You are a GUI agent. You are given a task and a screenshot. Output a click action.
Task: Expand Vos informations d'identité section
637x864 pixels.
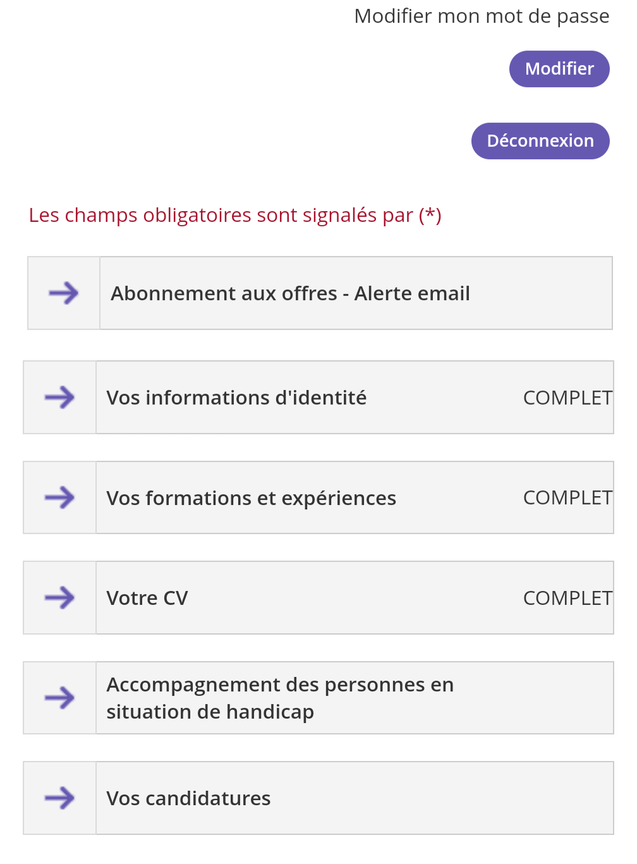click(318, 398)
